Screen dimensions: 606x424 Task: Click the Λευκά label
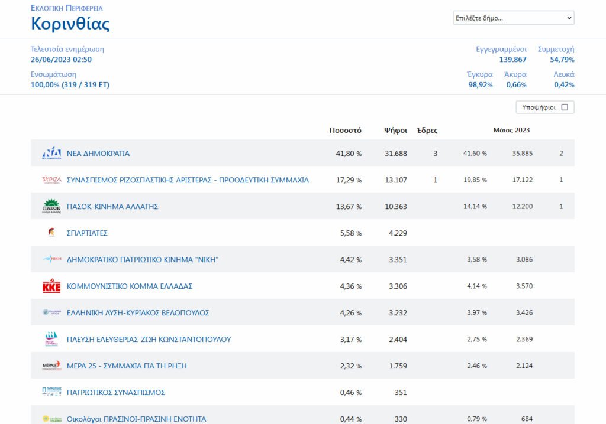pos(564,74)
